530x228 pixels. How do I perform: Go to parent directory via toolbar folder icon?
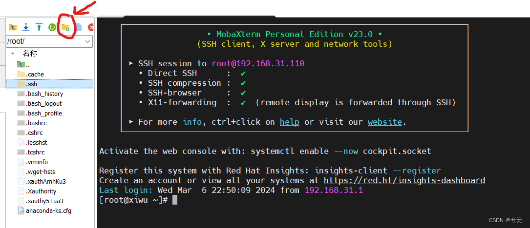pos(13,27)
